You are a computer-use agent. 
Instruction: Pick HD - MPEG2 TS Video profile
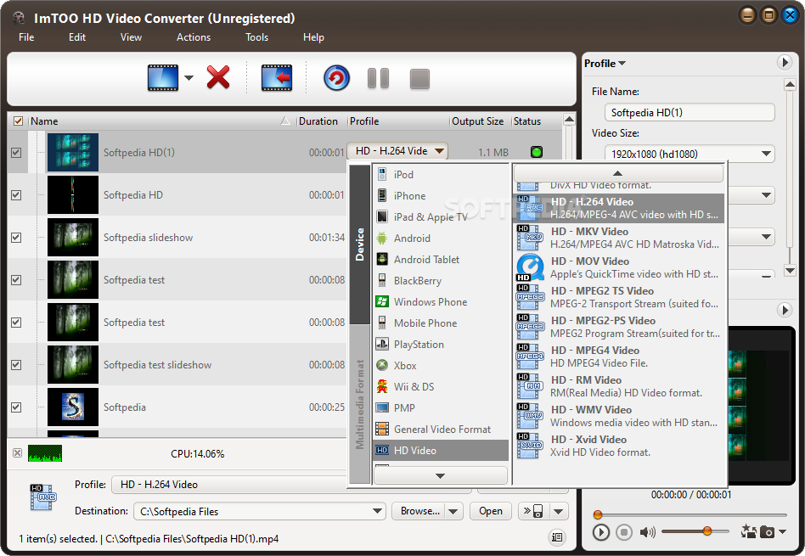[620, 297]
